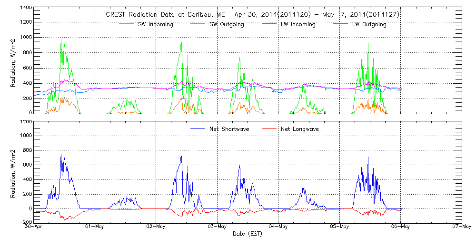
Task: Select the 04-May x-axis tick label
Action: click(278, 228)
